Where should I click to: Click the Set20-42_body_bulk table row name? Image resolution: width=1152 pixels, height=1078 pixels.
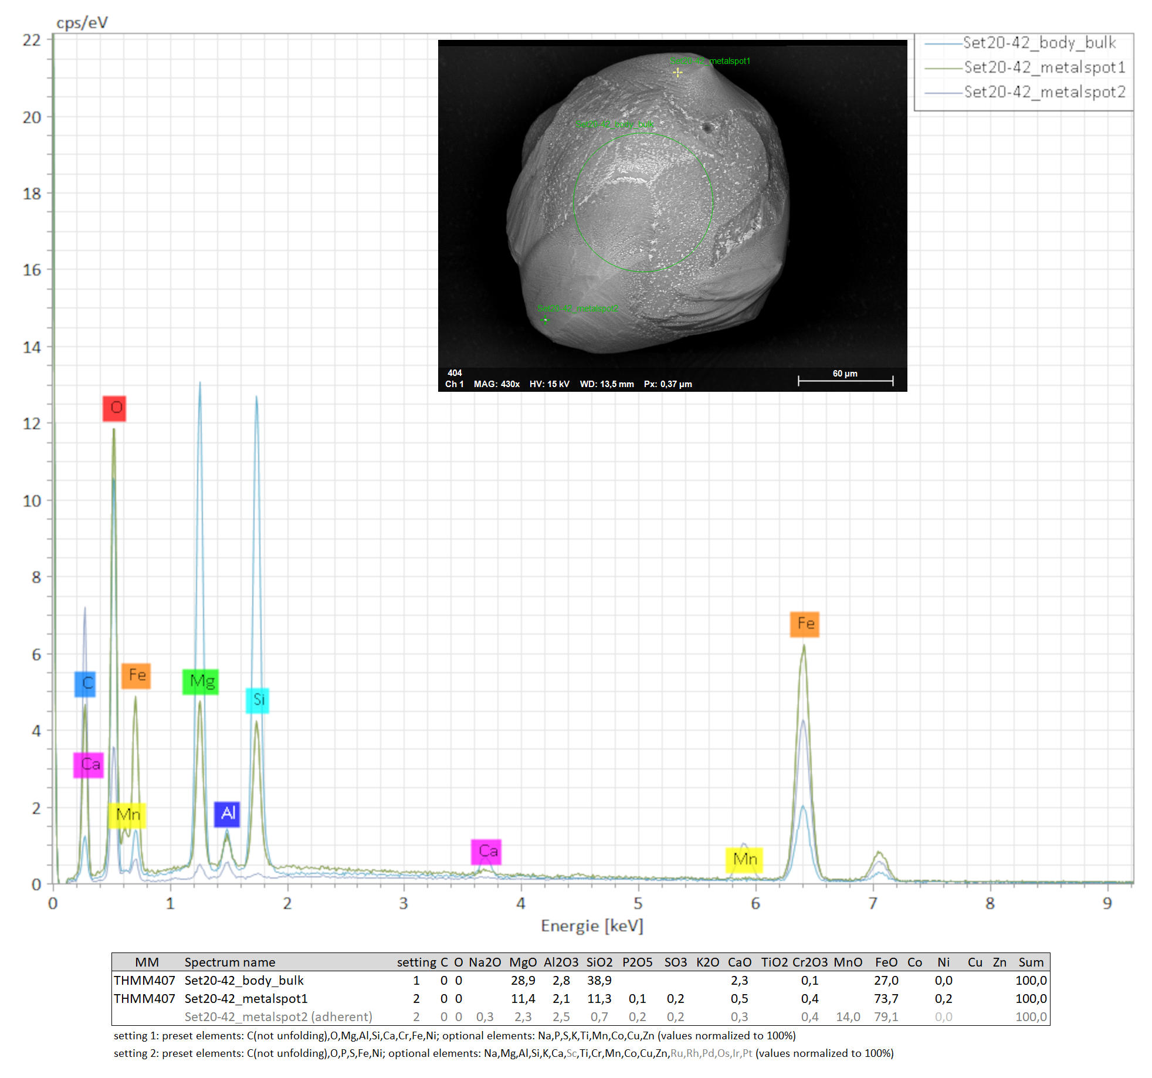point(244,980)
